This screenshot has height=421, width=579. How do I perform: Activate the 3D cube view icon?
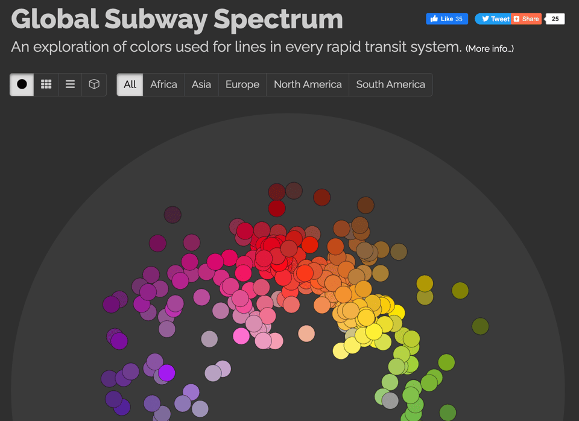[x=94, y=84]
